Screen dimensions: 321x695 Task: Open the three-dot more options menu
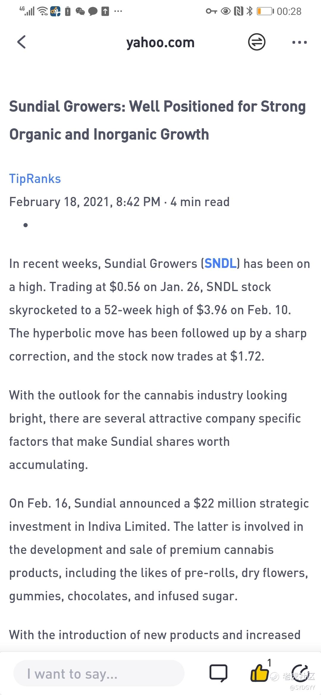(x=299, y=42)
